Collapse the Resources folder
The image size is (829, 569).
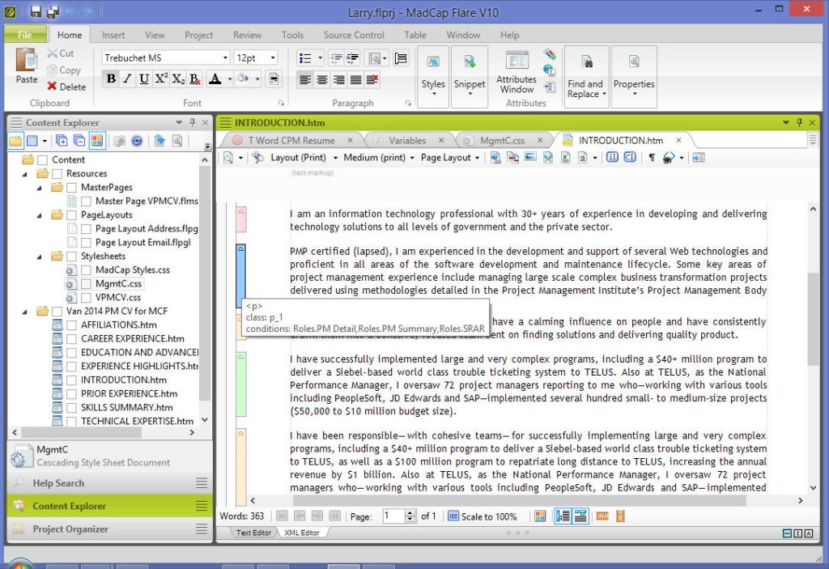click(24, 174)
